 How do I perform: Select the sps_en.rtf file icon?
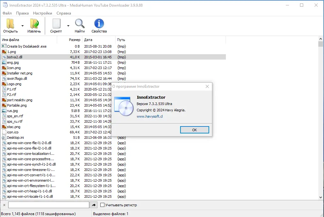pos(4,116)
